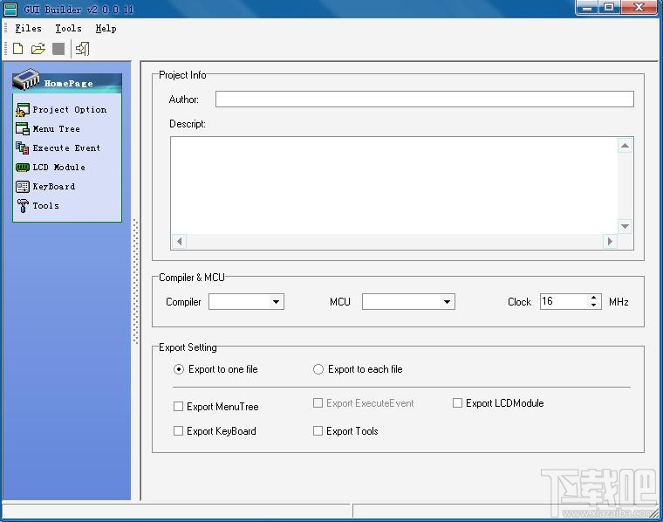The image size is (663, 522).
Task: Click Descript scrollbar right arrow
Action: coord(610,242)
